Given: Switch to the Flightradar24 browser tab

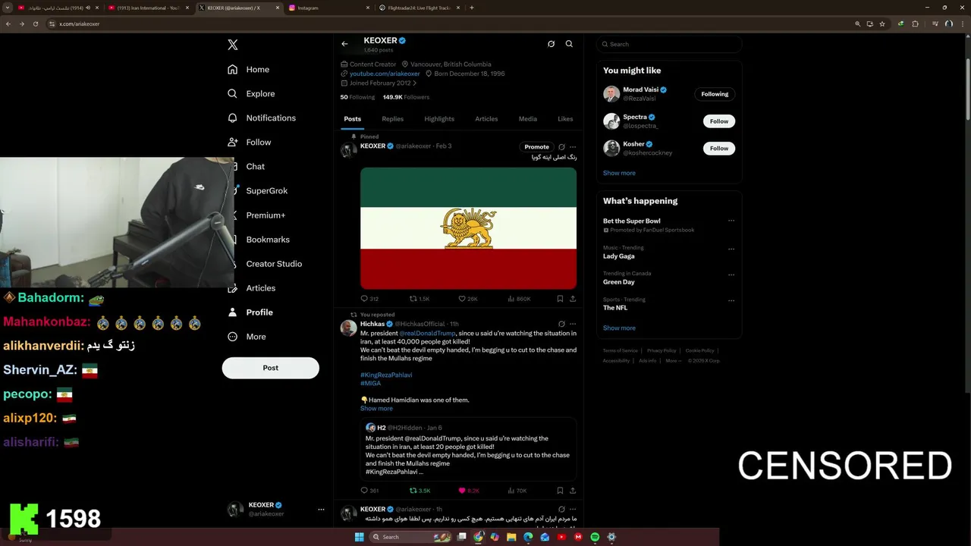Looking at the screenshot, I should 419,8.
